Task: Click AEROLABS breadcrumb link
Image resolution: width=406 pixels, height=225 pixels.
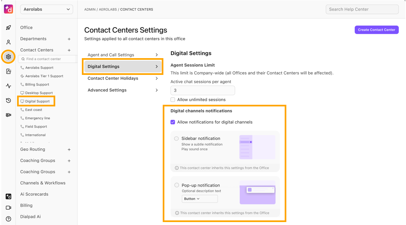Action: coord(108,10)
